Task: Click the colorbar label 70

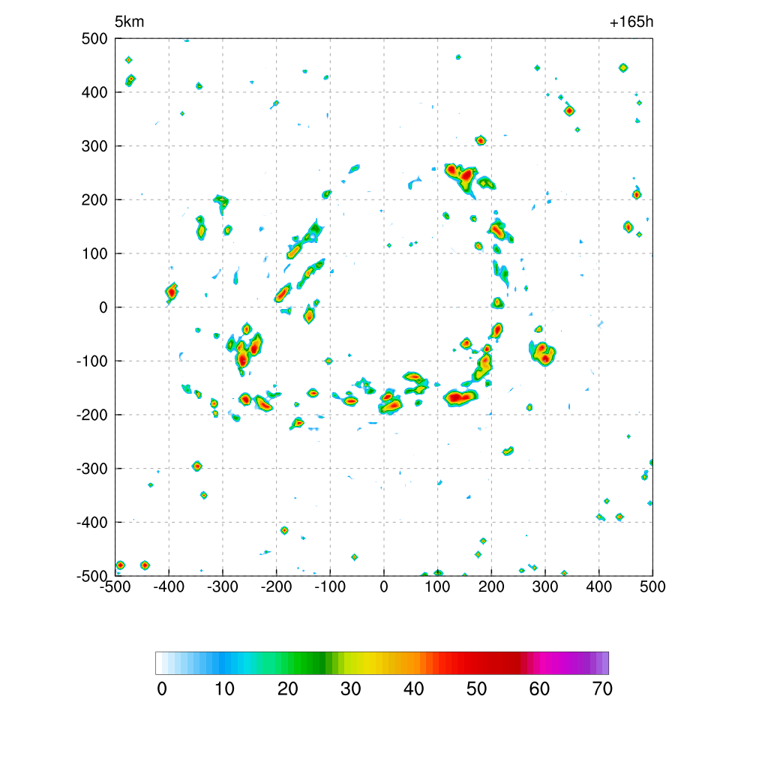Action: [x=602, y=689]
